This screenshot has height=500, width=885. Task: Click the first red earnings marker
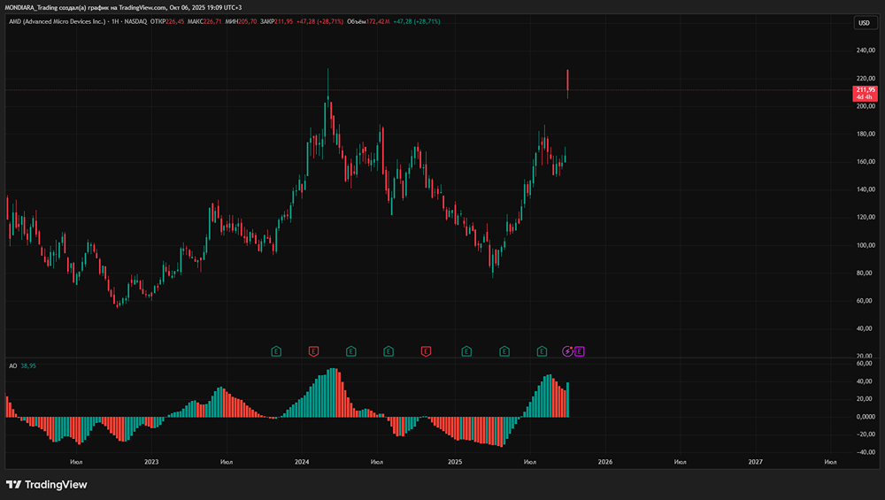[313, 351]
